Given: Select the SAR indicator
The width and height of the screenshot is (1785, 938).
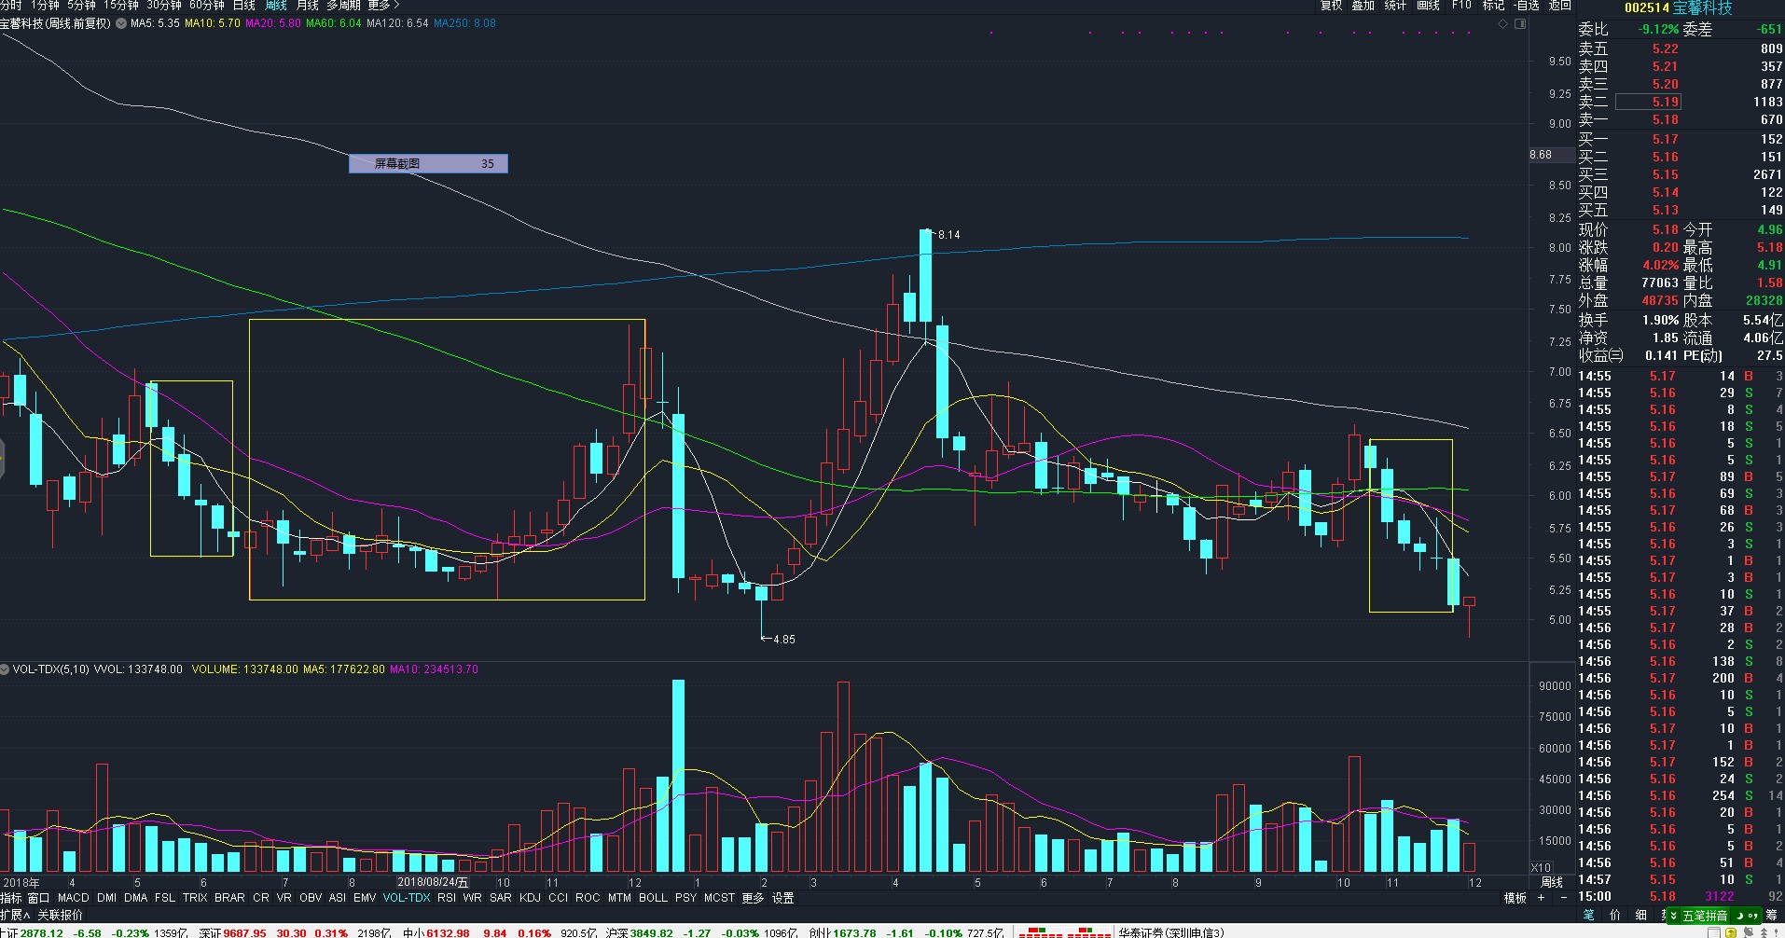Looking at the screenshot, I should click(x=501, y=898).
